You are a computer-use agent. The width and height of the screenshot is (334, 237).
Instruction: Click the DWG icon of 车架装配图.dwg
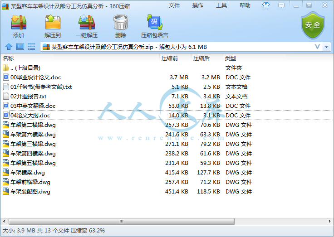tap(6, 192)
